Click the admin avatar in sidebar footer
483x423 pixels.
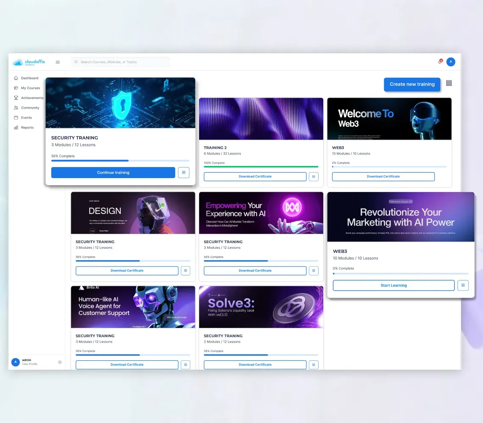15,362
